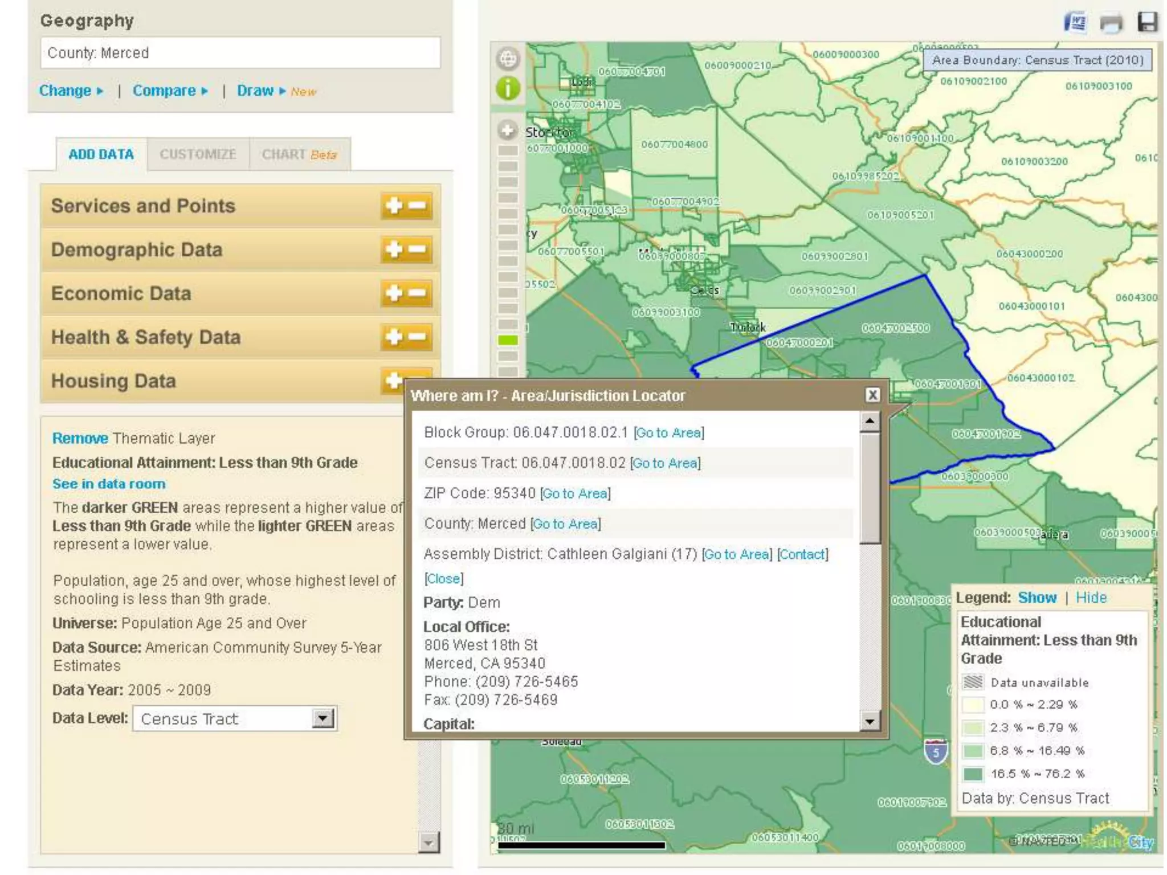Expand the Demographic Data section

click(394, 250)
